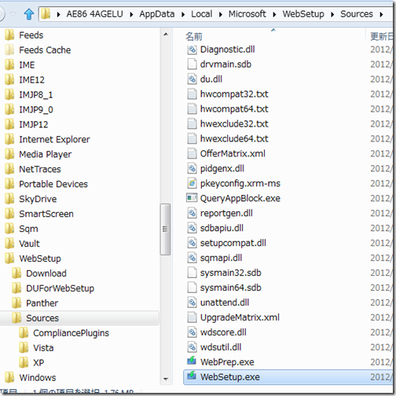
Task: Click the QueryAppBlock.exe application icon
Action: coord(192,198)
